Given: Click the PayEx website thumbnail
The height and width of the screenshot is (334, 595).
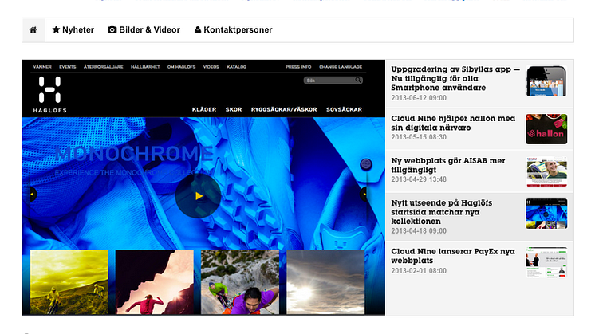Looking at the screenshot, I should click(x=546, y=262).
